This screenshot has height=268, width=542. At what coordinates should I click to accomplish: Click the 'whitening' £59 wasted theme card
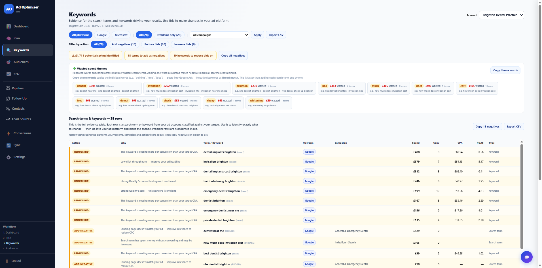point(269,103)
